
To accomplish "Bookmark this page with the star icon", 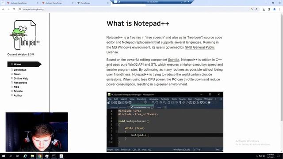I will [x=256, y=9].
